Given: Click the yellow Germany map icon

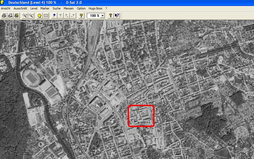Looking at the screenshot, I should pos(40,15).
